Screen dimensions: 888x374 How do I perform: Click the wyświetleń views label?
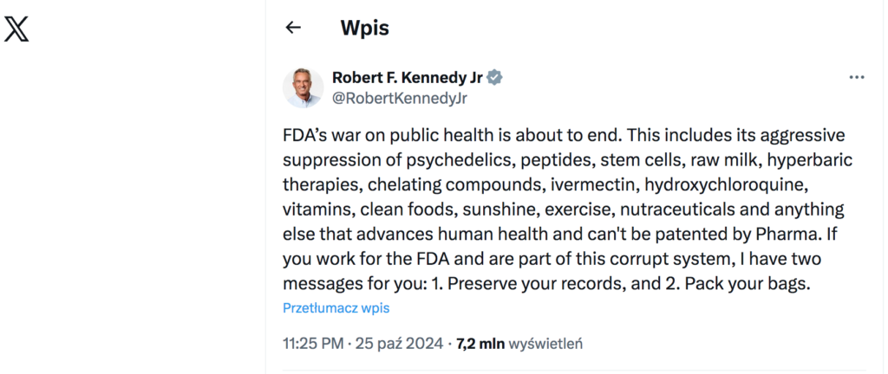(x=545, y=344)
